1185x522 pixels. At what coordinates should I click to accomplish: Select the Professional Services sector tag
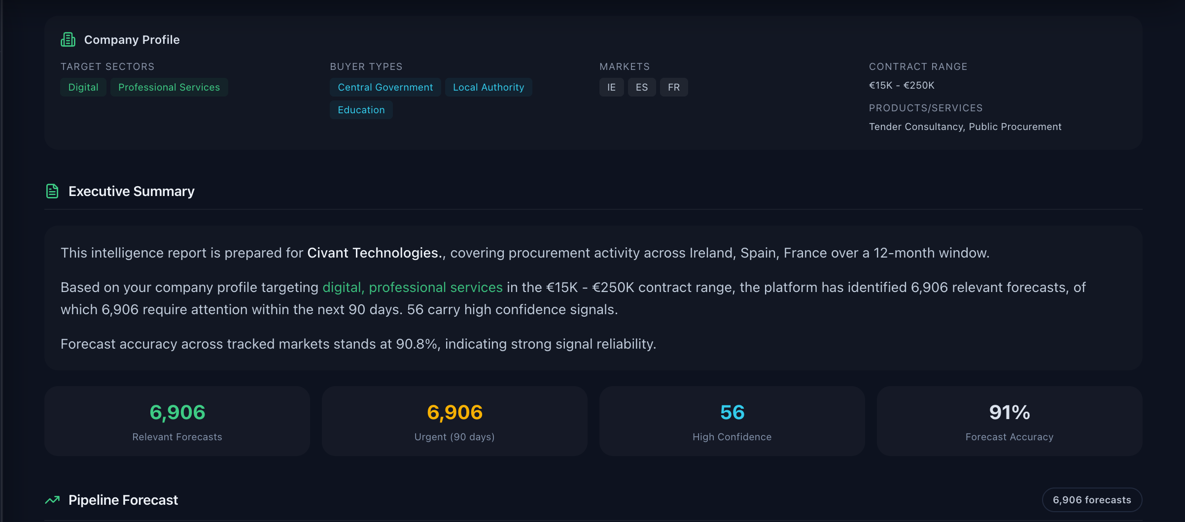(x=169, y=87)
